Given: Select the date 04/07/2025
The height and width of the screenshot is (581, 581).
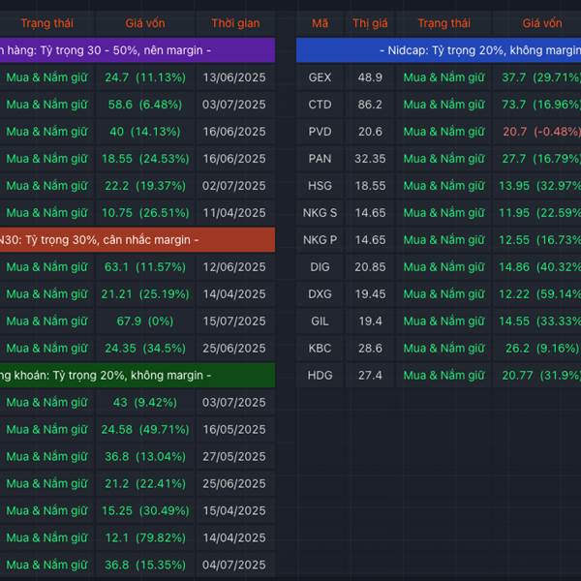Looking at the screenshot, I should tap(234, 565).
